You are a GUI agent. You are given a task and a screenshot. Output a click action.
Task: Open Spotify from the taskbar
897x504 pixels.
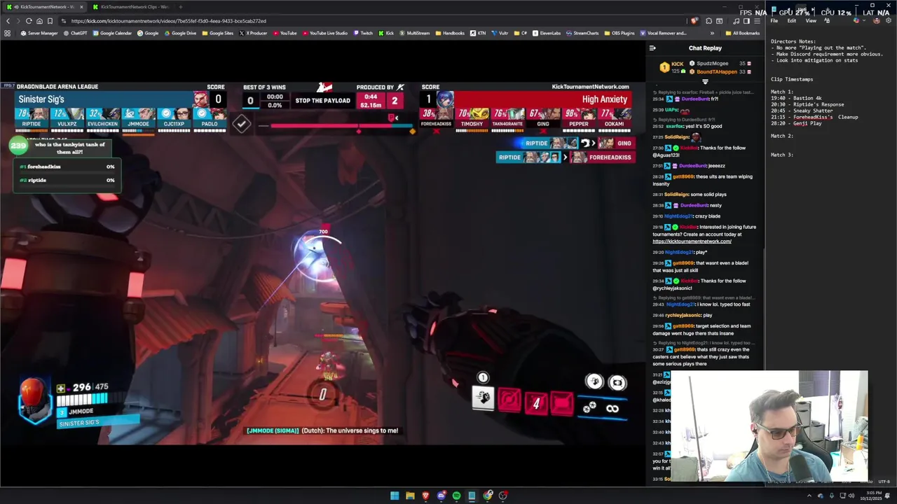(x=456, y=496)
